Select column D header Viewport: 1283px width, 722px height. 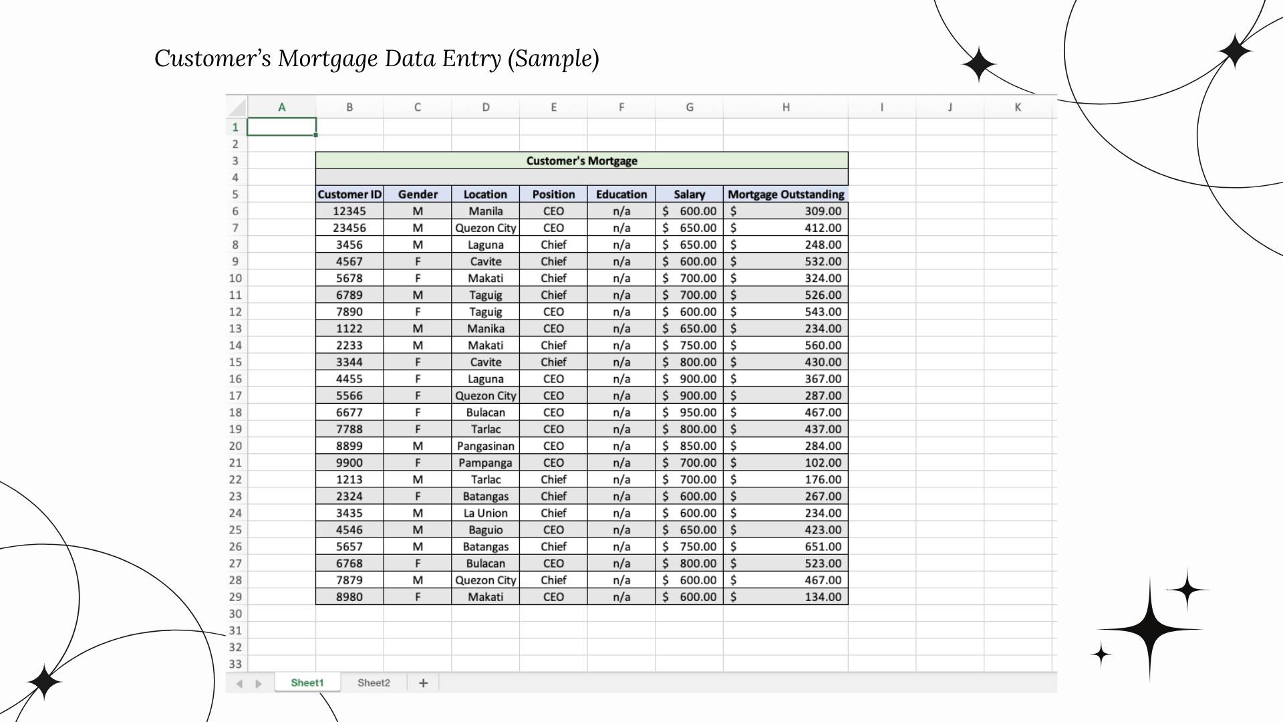pos(486,107)
